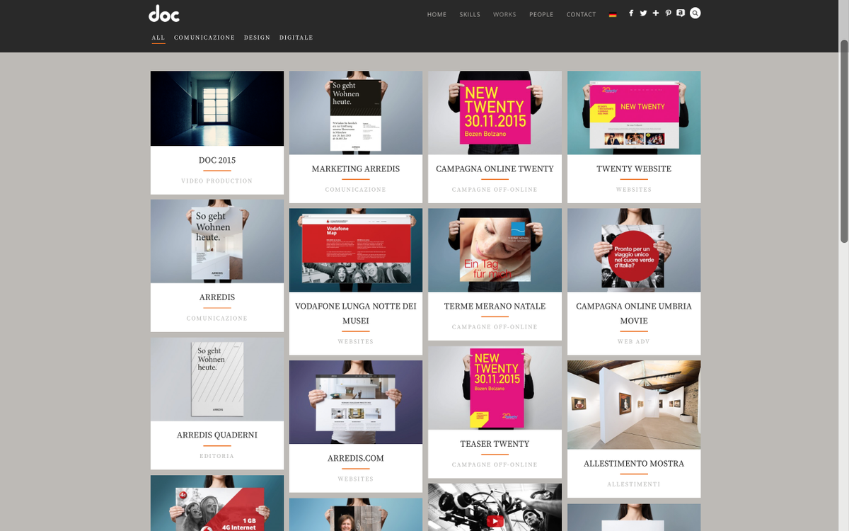Open the ARREDIS QUADERNI title link
This screenshot has width=849, height=531.
(x=217, y=435)
